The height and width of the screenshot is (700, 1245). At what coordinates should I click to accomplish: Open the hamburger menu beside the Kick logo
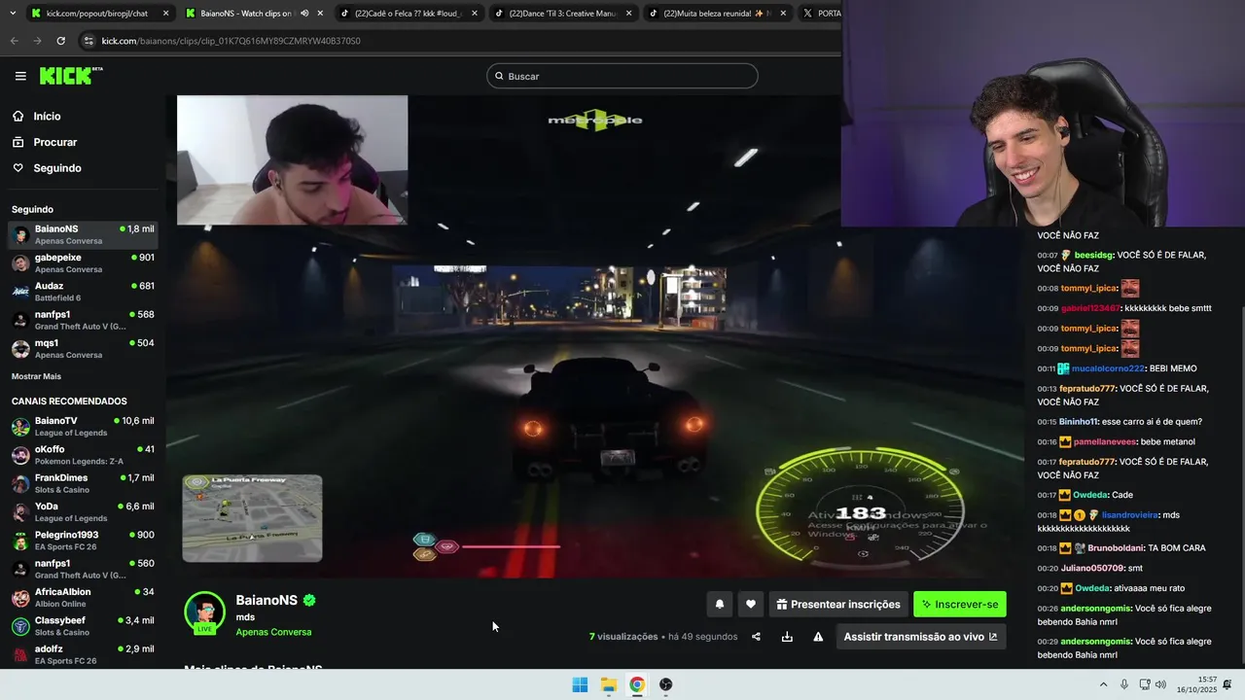coord(20,76)
